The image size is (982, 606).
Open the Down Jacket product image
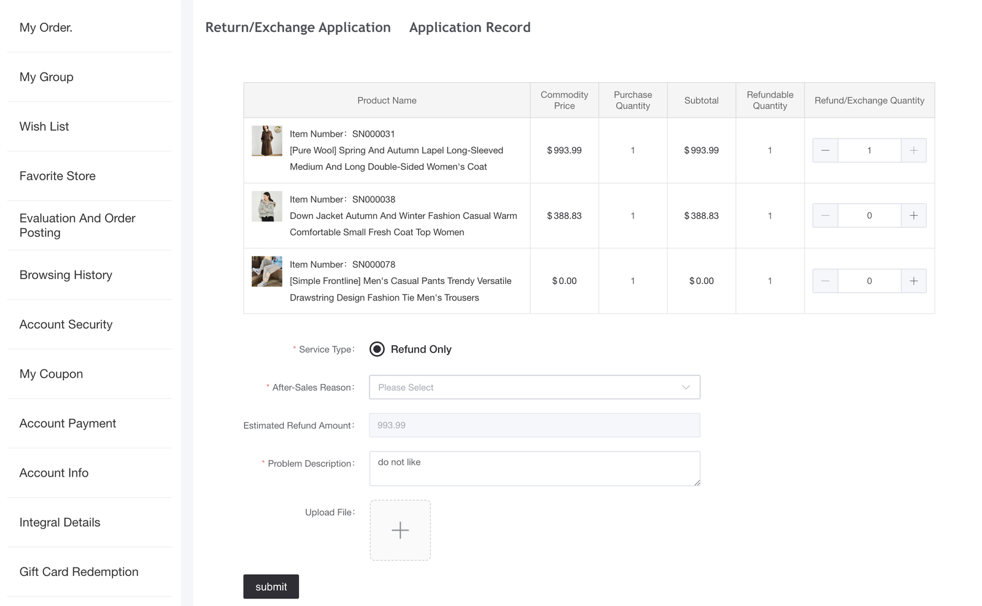pos(267,206)
